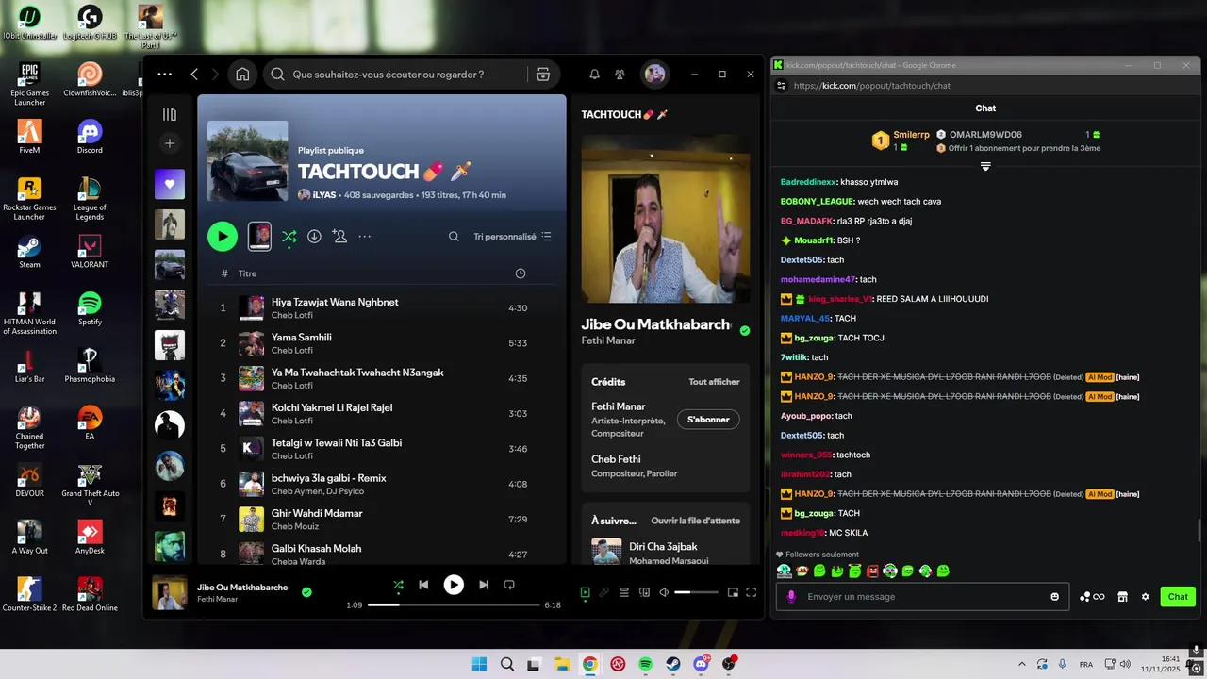The height and width of the screenshot is (679, 1207).
Task: Click site info icon in Chrome address bar
Action: click(781, 85)
